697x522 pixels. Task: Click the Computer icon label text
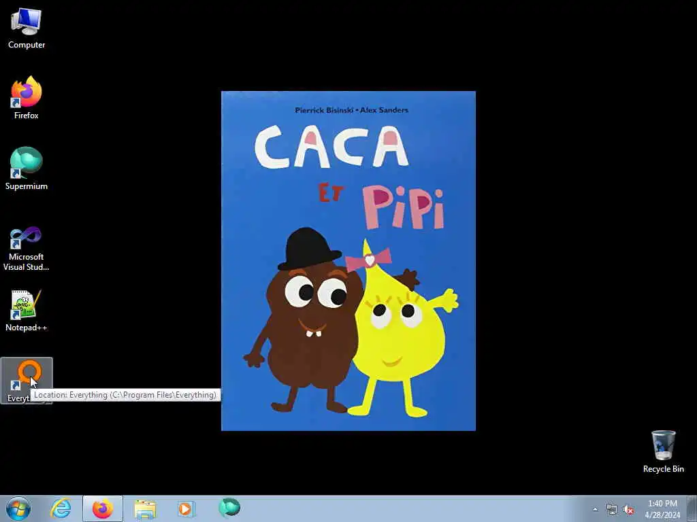(x=27, y=45)
